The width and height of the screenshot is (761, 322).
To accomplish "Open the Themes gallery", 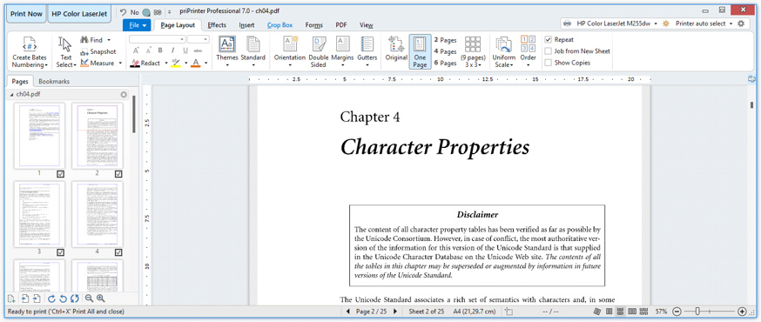I will point(226,52).
